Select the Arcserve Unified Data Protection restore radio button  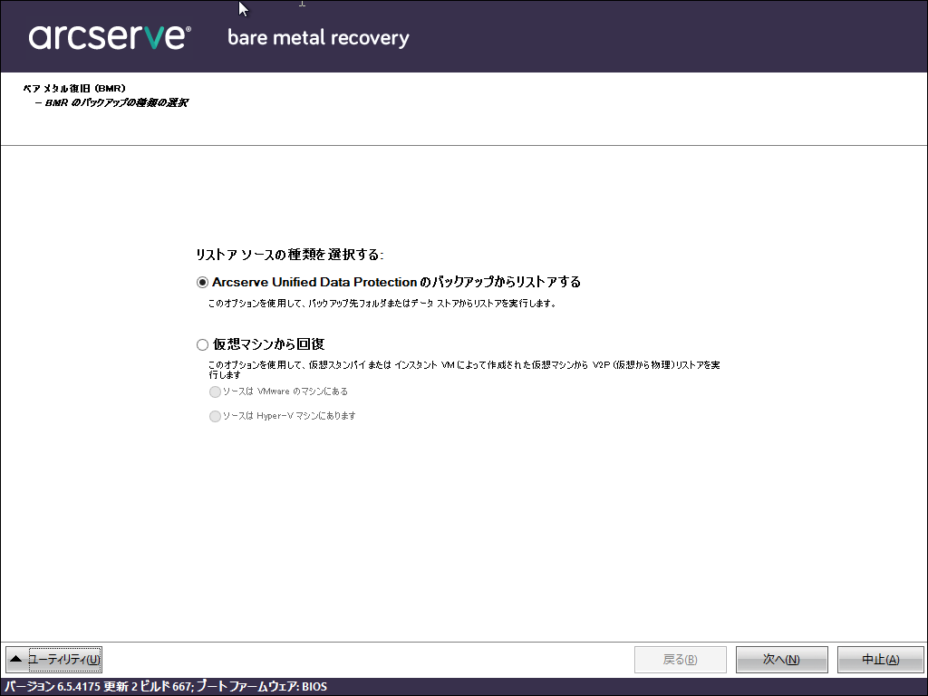(202, 283)
